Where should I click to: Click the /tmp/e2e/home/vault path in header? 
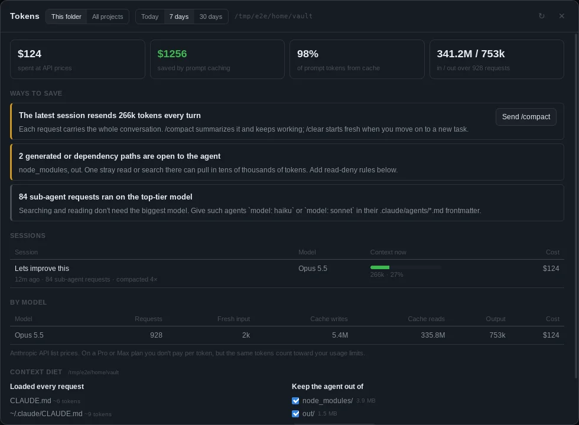(x=274, y=17)
